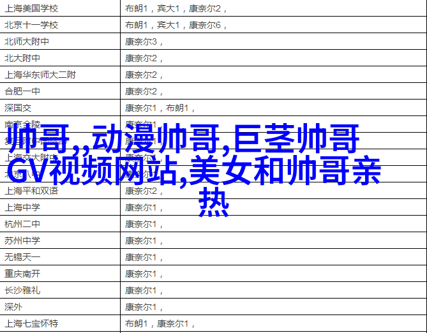This screenshot has width=427, height=333.
Task: Select the 苏州中学 cell
Action: (x=60, y=241)
